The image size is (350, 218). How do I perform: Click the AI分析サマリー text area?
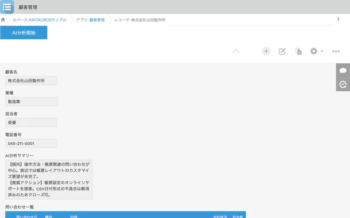(49, 180)
